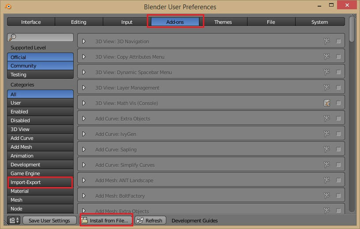
Task: Expand the Add Curve Extra Objects details
Action: pyautogui.click(x=84, y=119)
